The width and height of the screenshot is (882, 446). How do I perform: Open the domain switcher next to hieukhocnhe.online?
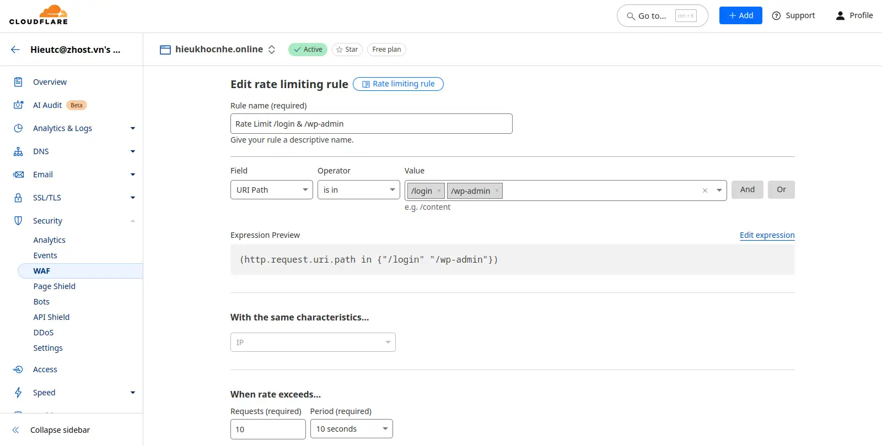272,50
